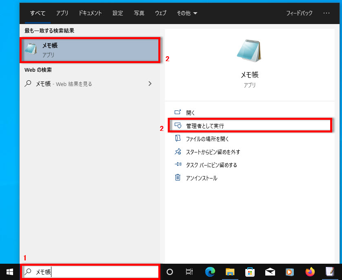Screen dimensions: 342x280
Task: Open Mail app from taskbar
Action: 269,272
